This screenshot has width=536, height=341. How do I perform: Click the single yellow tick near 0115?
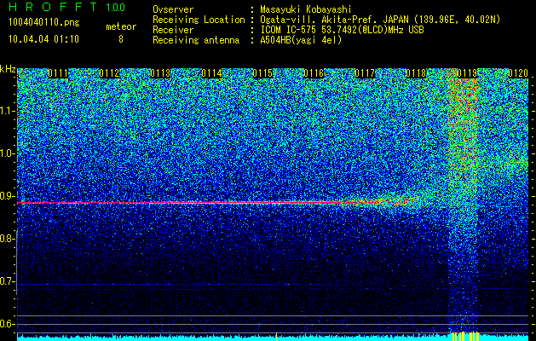point(276,337)
